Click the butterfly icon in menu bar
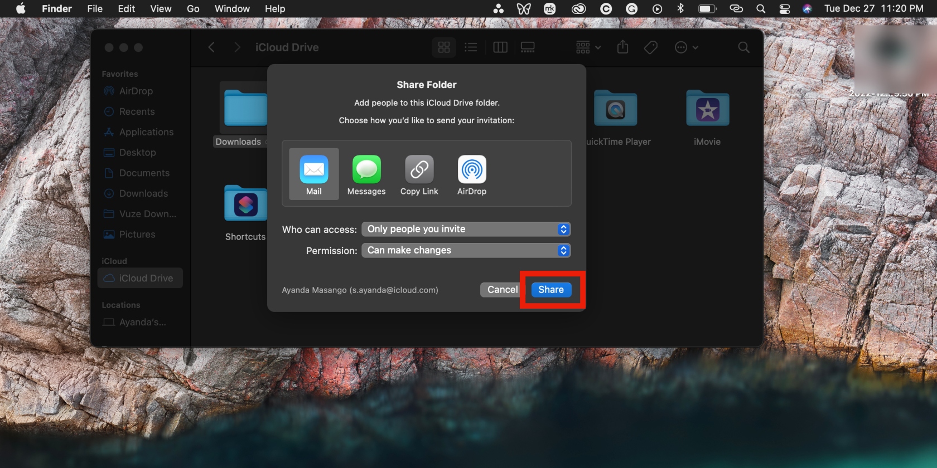This screenshot has height=468, width=937. tap(524, 8)
